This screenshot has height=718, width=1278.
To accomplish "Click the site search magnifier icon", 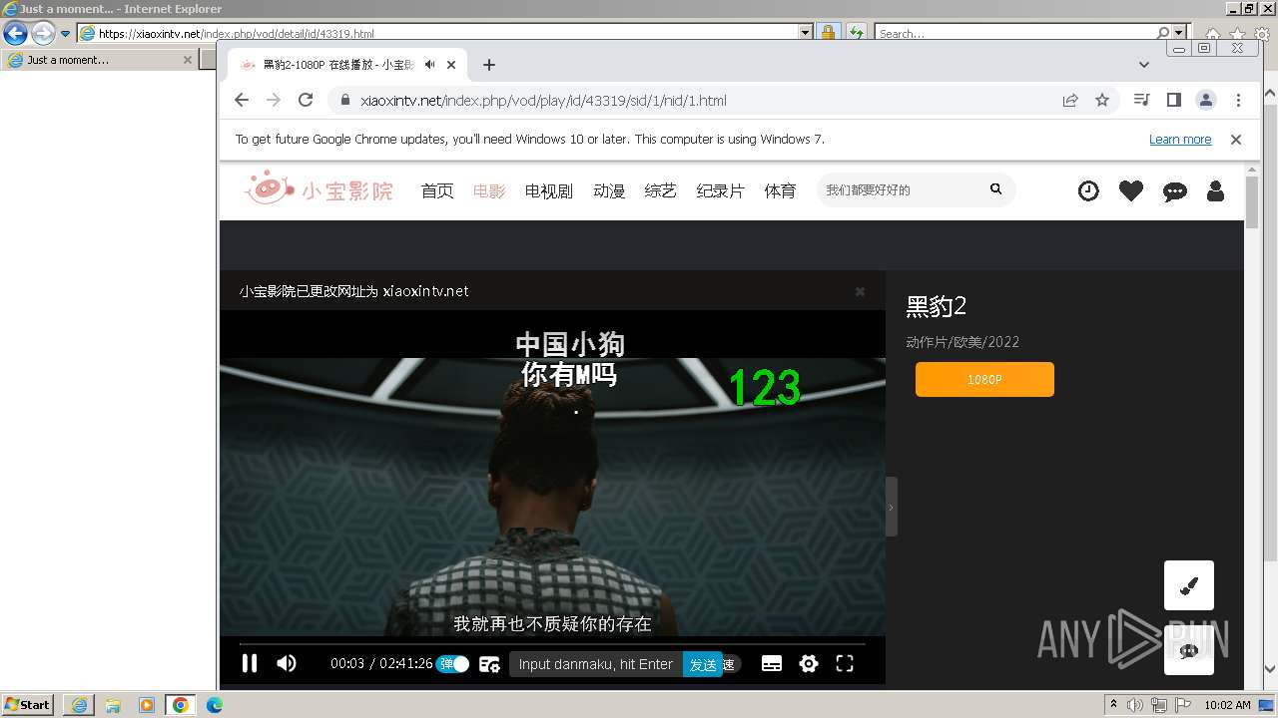I will [x=995, y=188].
